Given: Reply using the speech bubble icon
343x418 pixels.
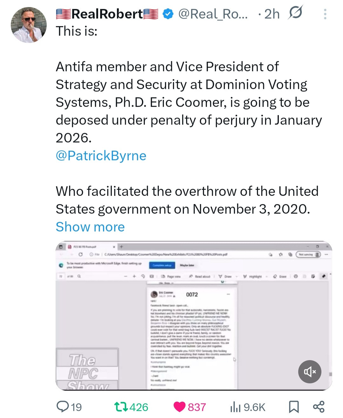Looking at the screenshot, I should 63,407.
